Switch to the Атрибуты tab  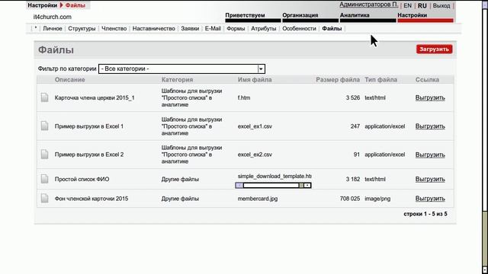point(263,29)
